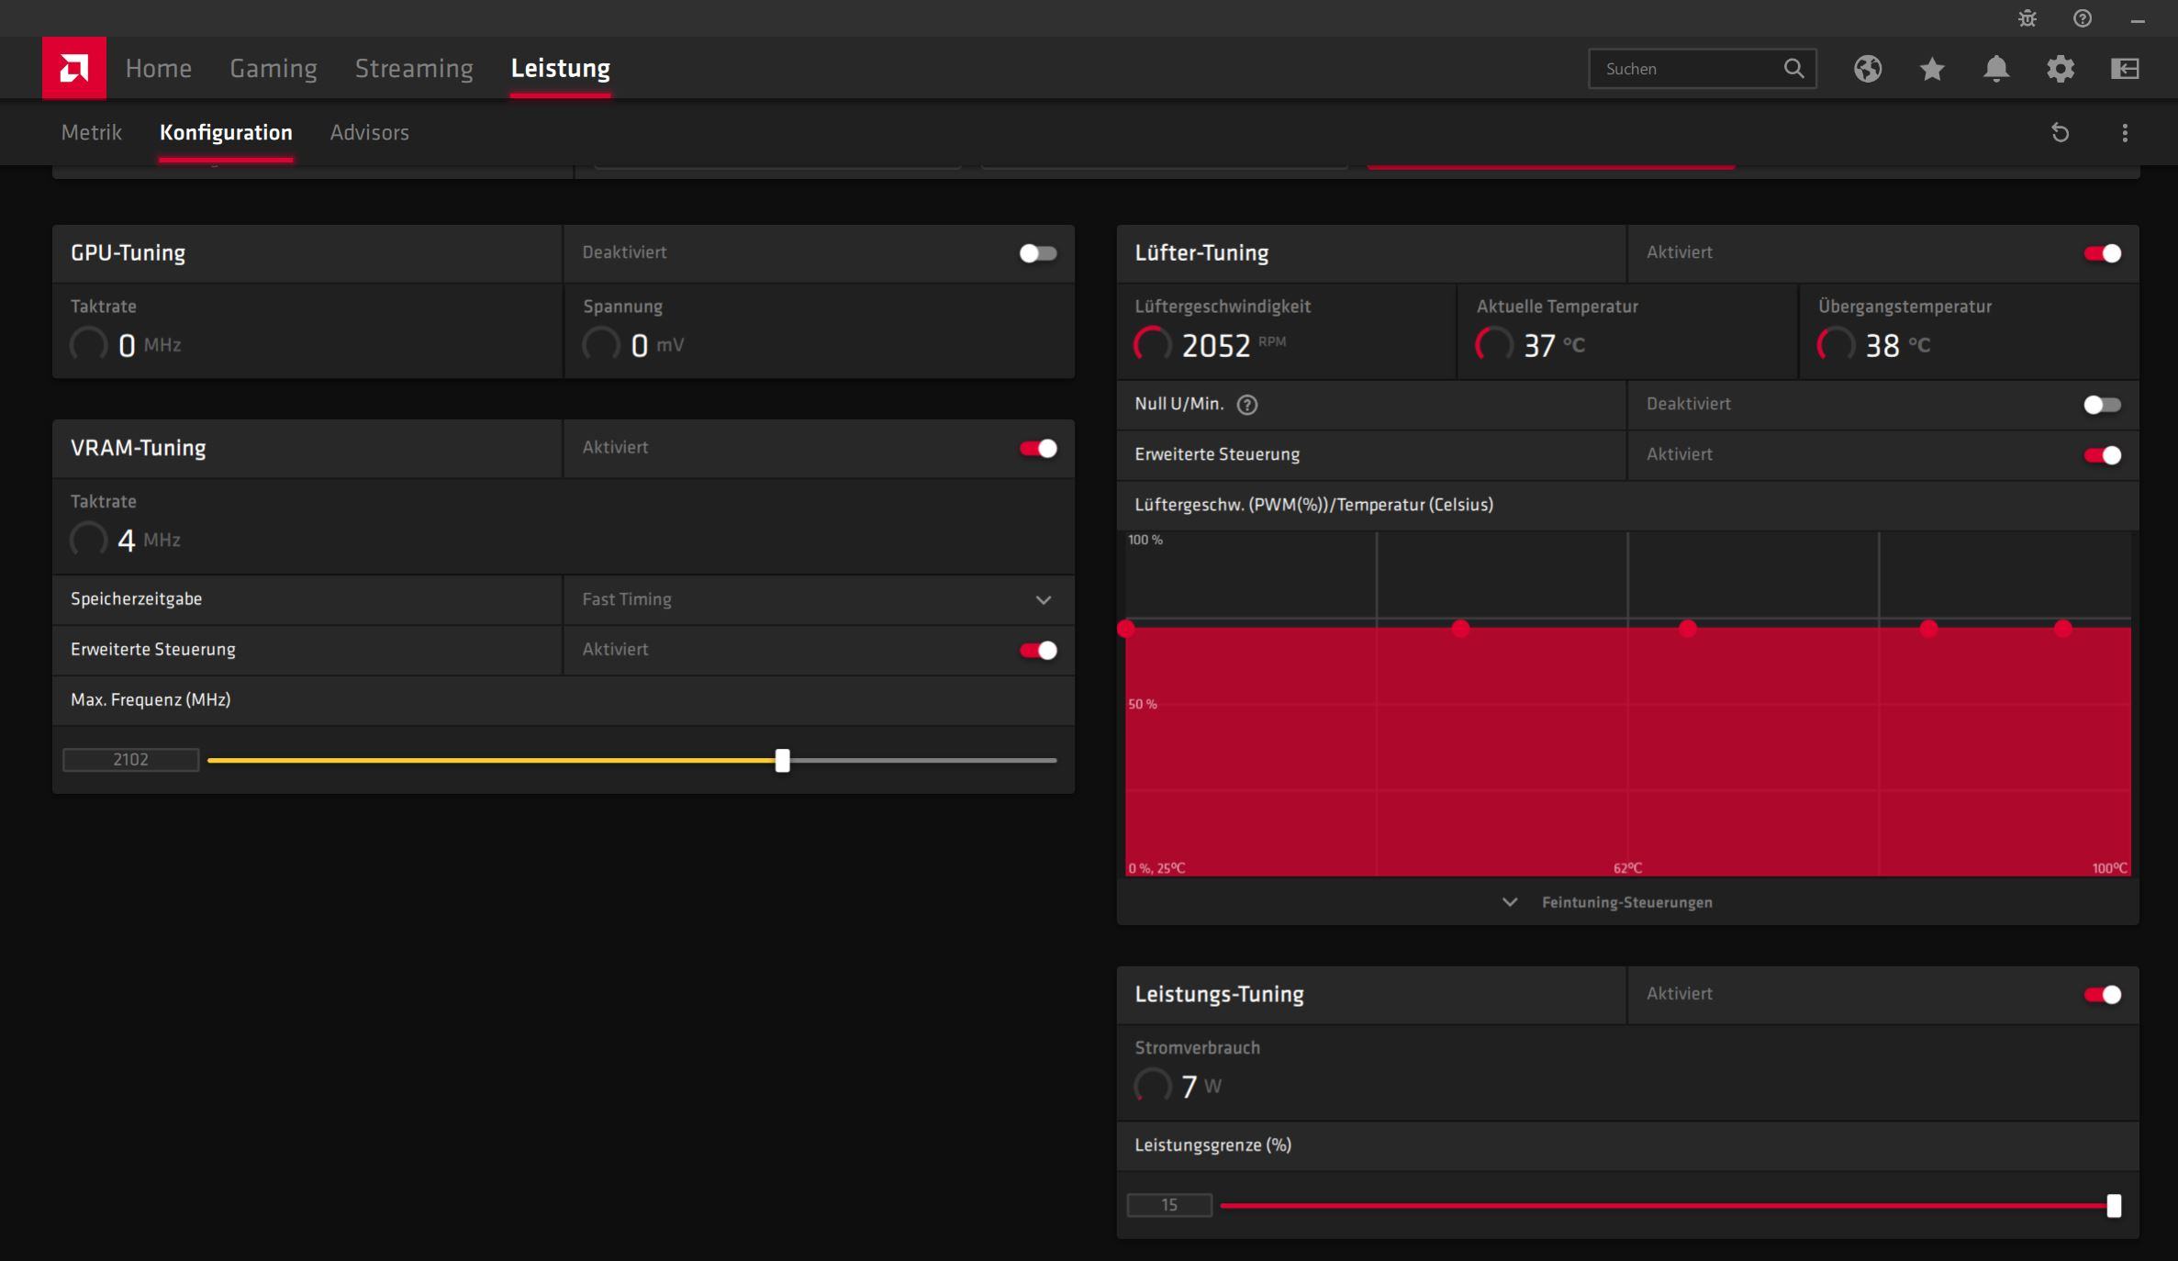Open the three-dot more options menu

[x=2125, y=133]
